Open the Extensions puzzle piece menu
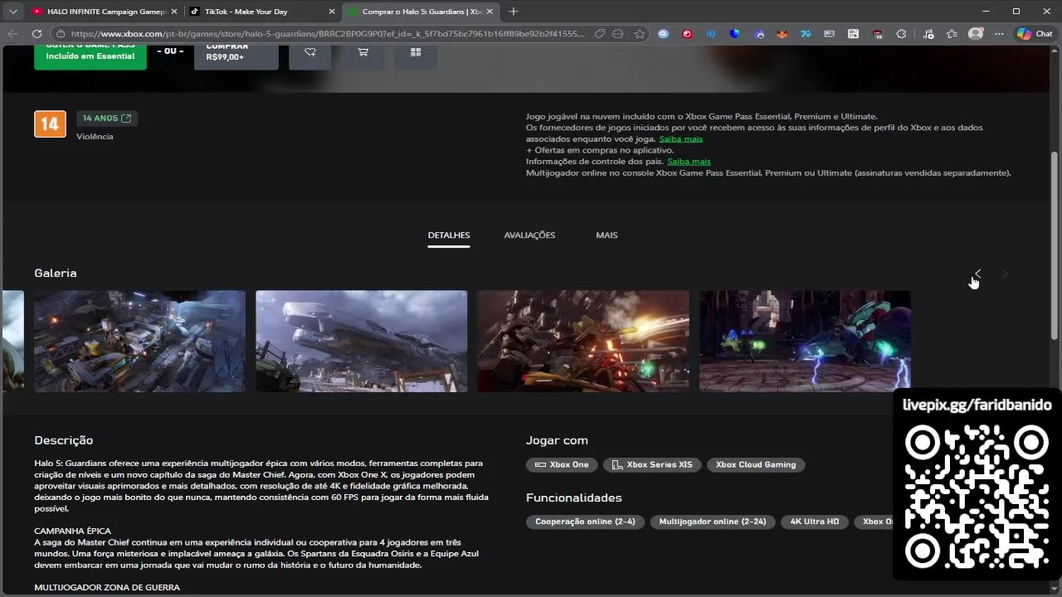Viewport: 1062px width, 597px height. [x=901, y=34]
